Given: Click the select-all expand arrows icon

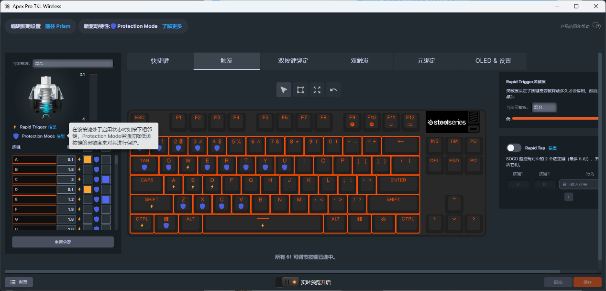Looking at the screenshot, I should coord(317,90).
